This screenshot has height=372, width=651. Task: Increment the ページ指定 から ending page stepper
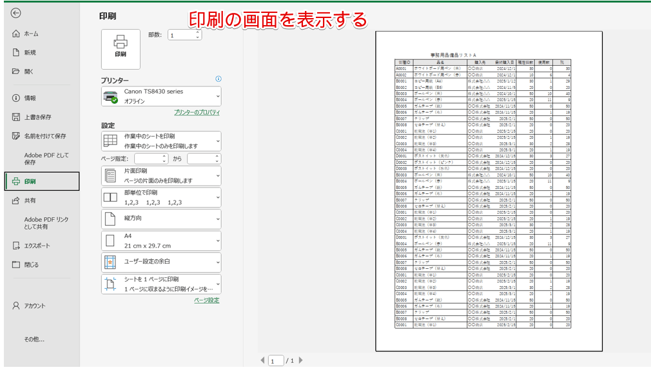tap(217, 156)
